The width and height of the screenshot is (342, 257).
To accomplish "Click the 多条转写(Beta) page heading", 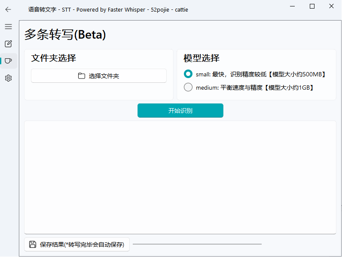I will coord(65,34).
